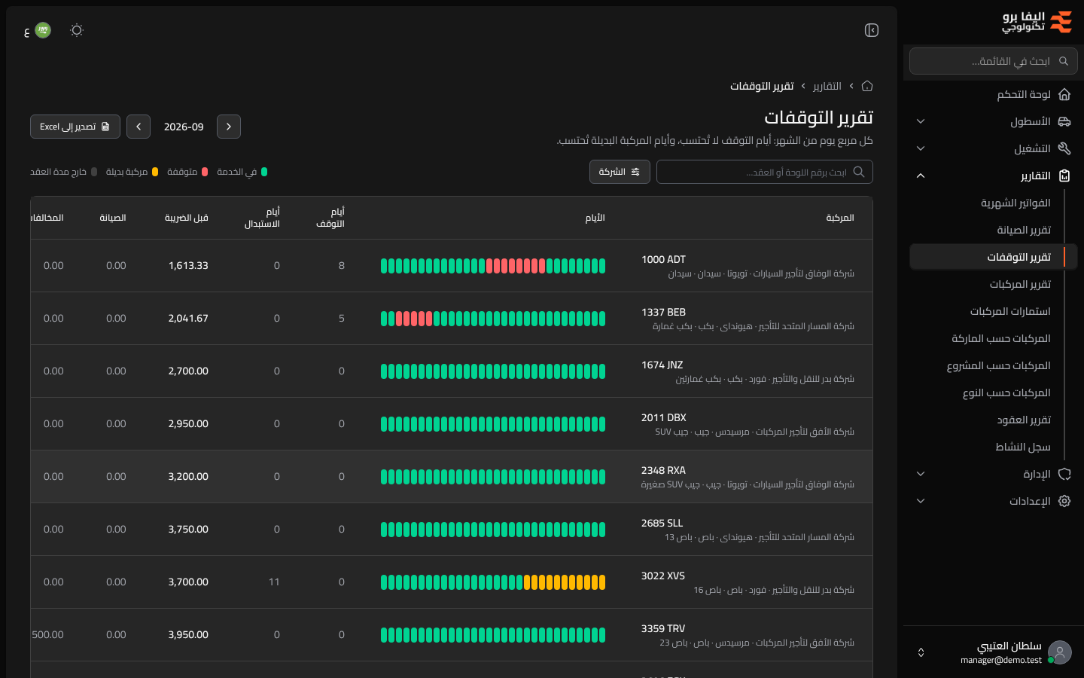The image size is (1084, 678).
Task: Export the report to Excel
Action: (x=75, y=127)
